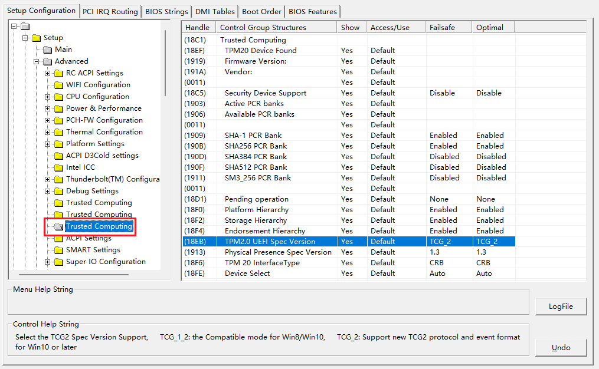Open the Boot Order tab
Viewport: 599px width, 369px height.
(x=261, y=11)
